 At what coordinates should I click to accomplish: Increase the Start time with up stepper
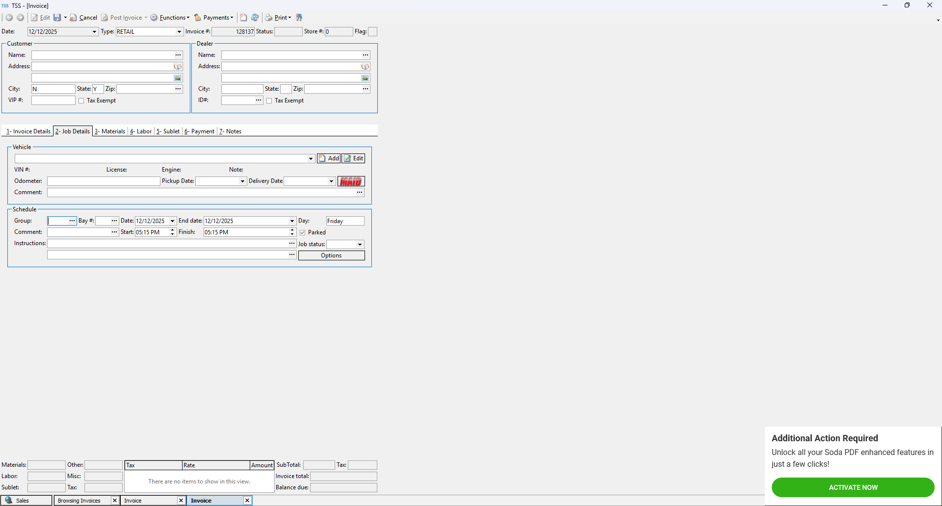(173, 230)
